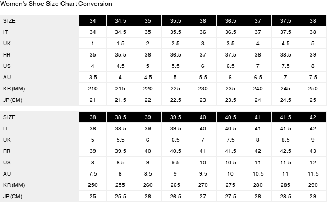Click the 11.5 value in the US row
Screen dimensions: 327x202
click(x=285, y=163)
